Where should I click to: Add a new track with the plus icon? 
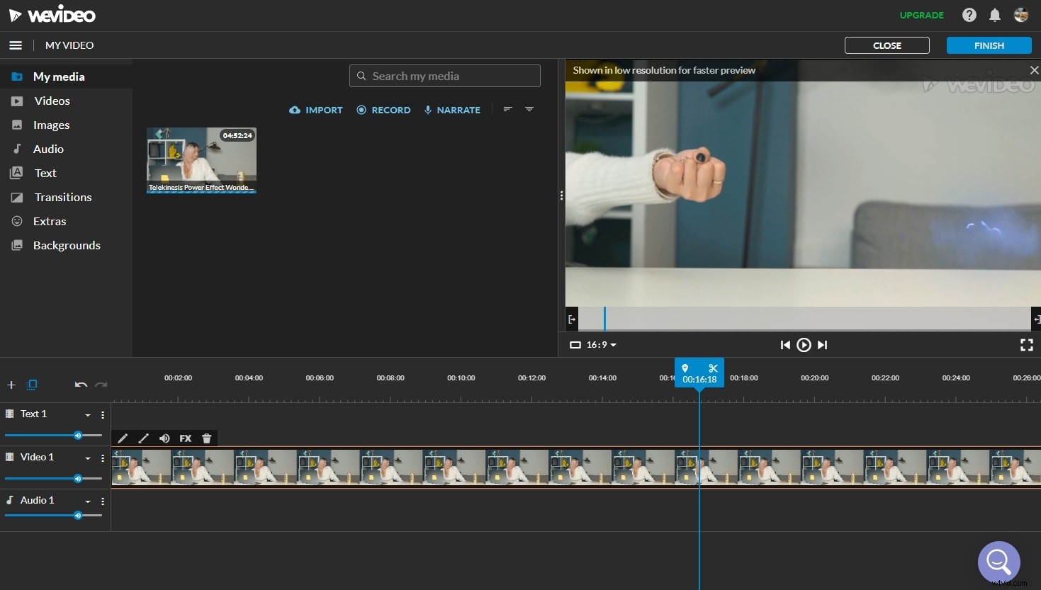(x=11, y=385)
